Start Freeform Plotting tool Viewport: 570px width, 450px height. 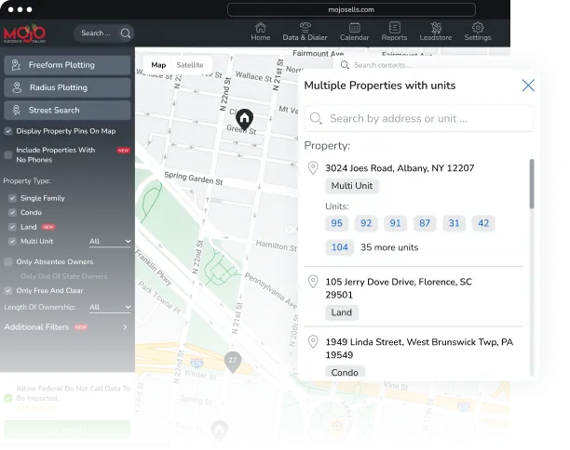pos(67,65)
